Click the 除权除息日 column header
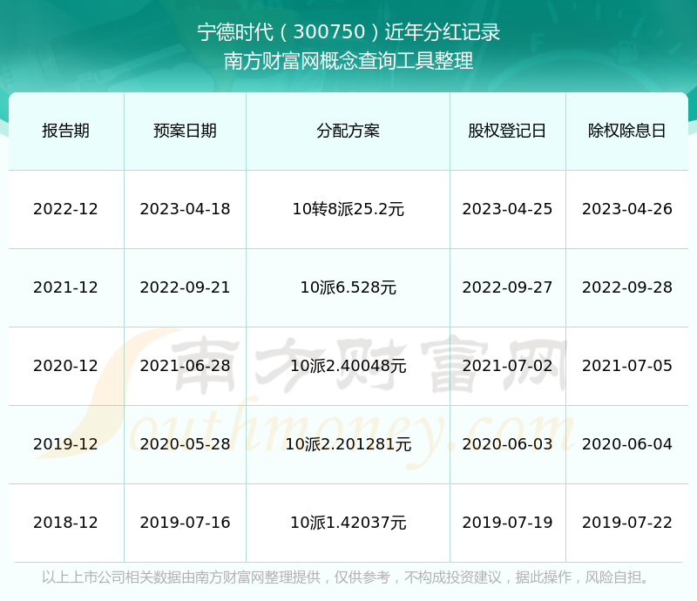The width and height of the screenshot is (697, 601). pos(626,131)
